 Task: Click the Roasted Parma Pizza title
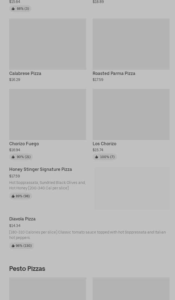(114, 73)
